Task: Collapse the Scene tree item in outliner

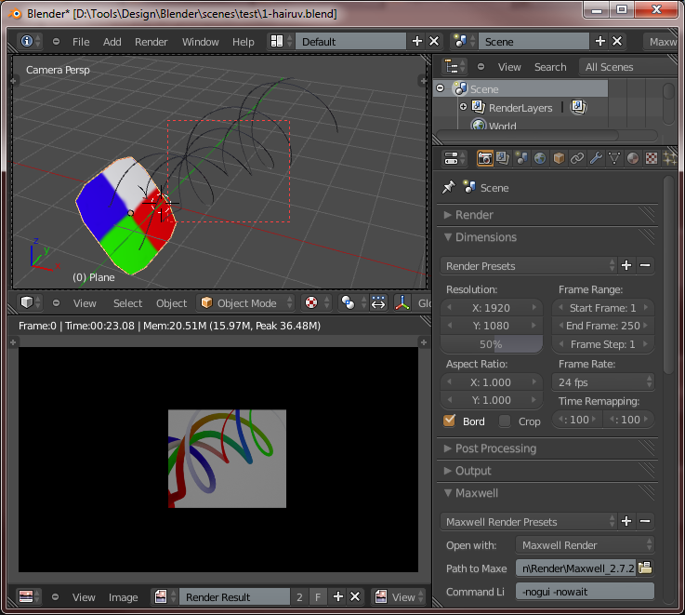Action: coord(441,88)
